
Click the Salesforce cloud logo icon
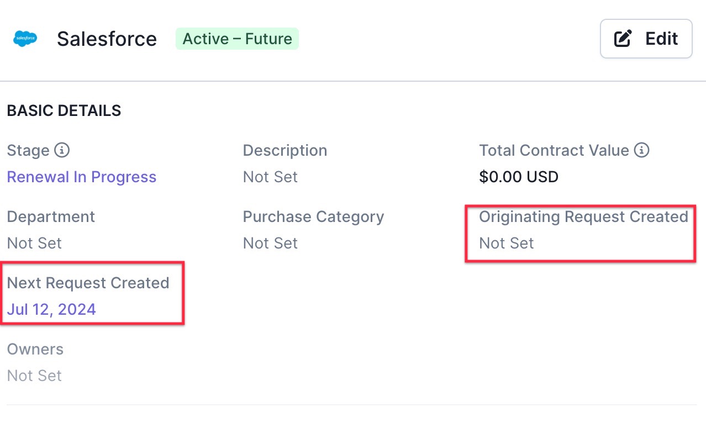coord(25,39)
